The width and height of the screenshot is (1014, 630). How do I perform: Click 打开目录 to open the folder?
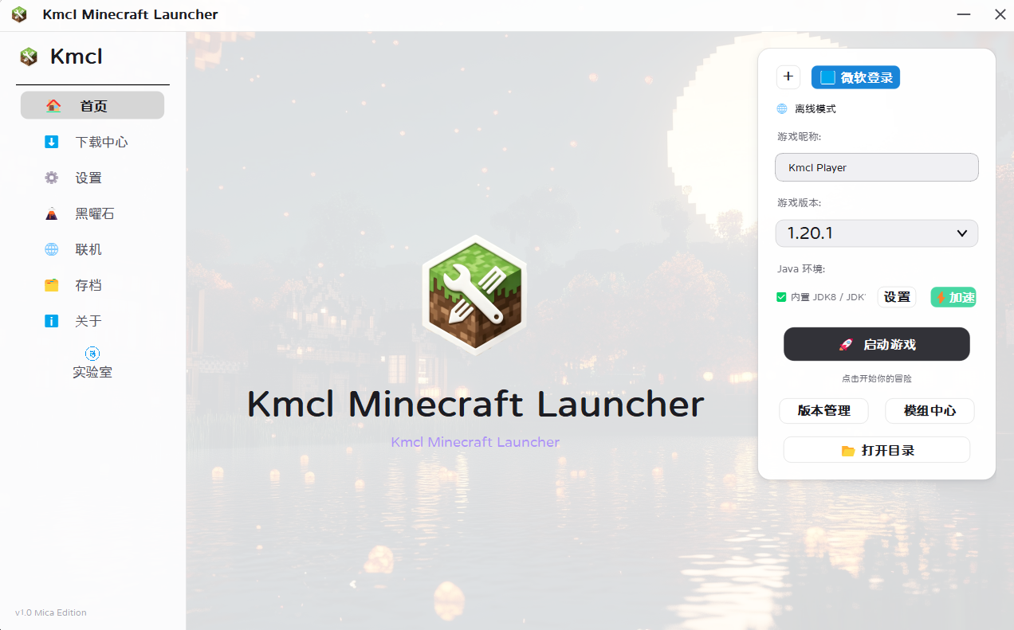coord(877,450)
